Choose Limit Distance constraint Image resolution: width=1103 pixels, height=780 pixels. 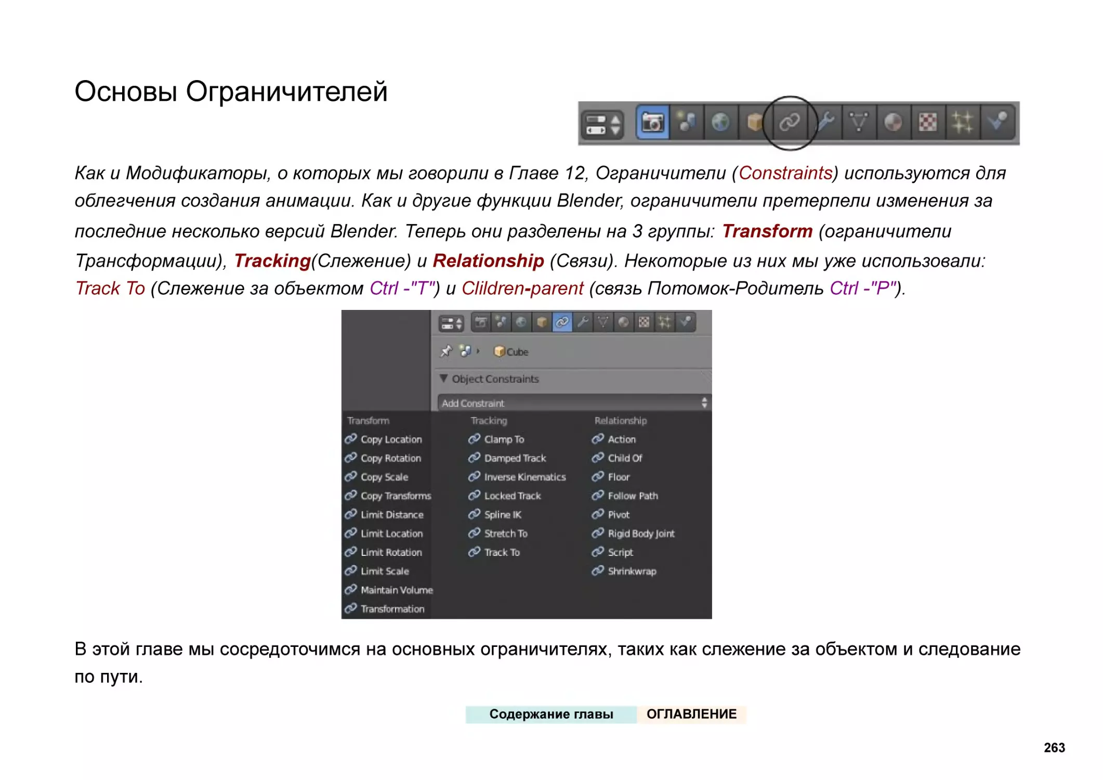point(385,514)
